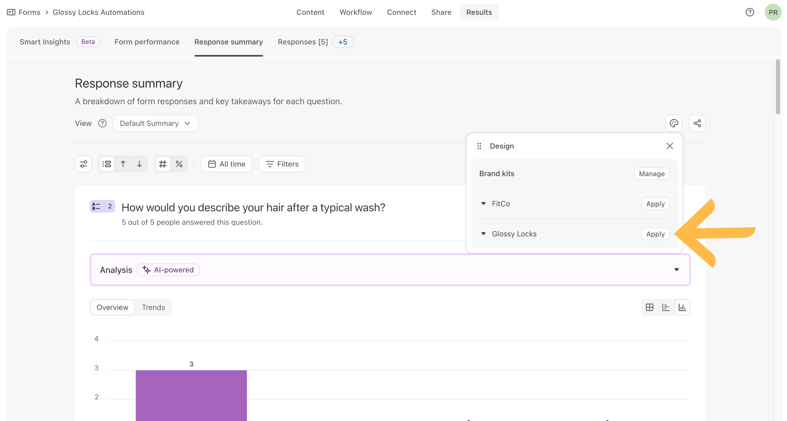This screenshot has width=787, height=421.
Task: Show results as percentages (% icon)
Action: pos(179,164)
